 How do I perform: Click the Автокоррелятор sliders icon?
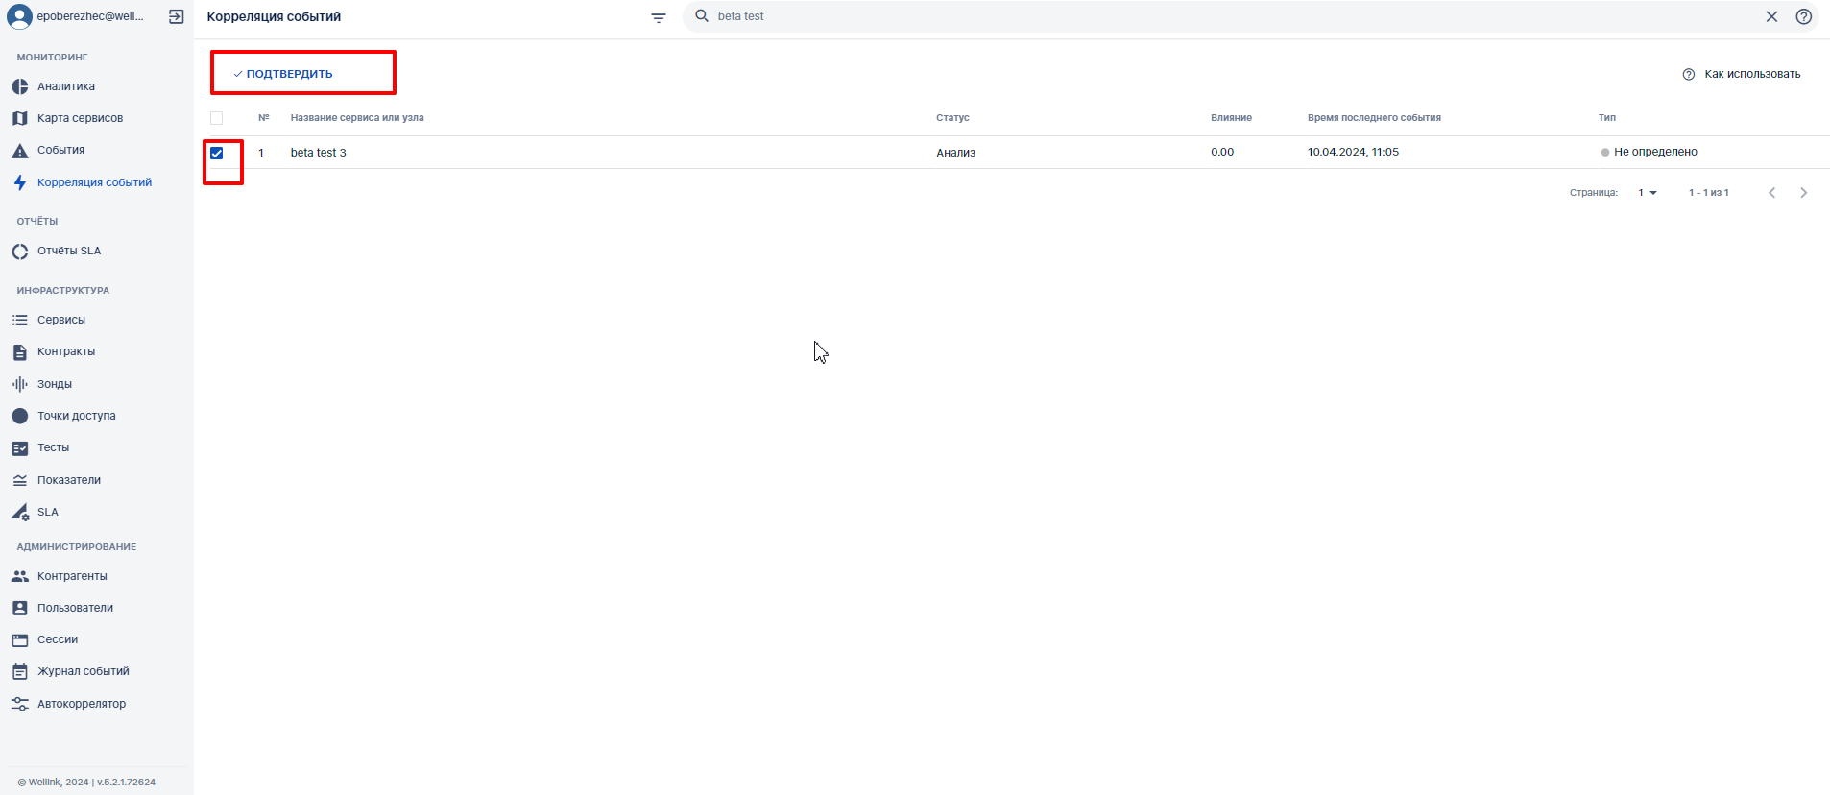(20, 704)
